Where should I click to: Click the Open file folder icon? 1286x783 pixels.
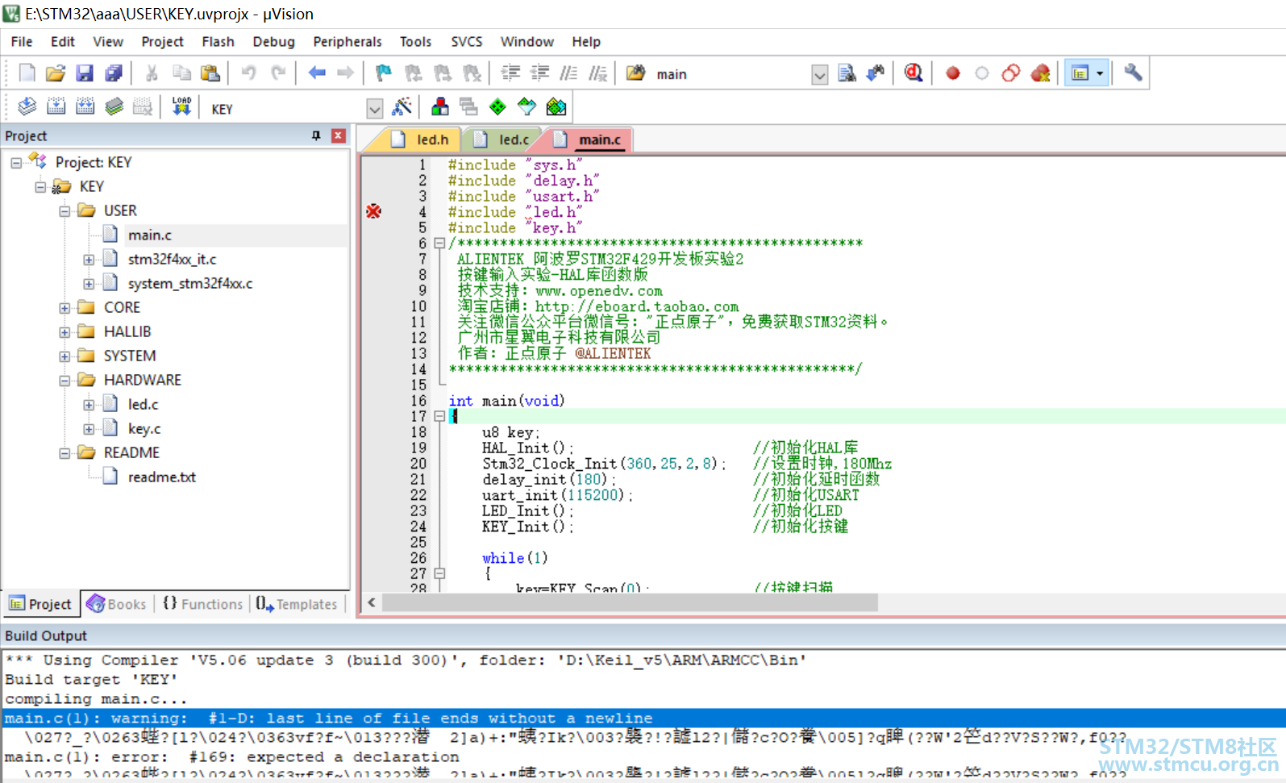[x=55, y=73]
